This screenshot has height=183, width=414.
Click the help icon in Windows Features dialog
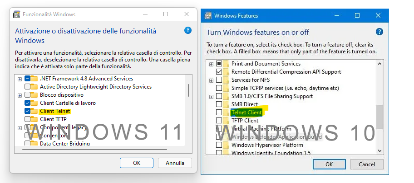(x=379, y=32)
